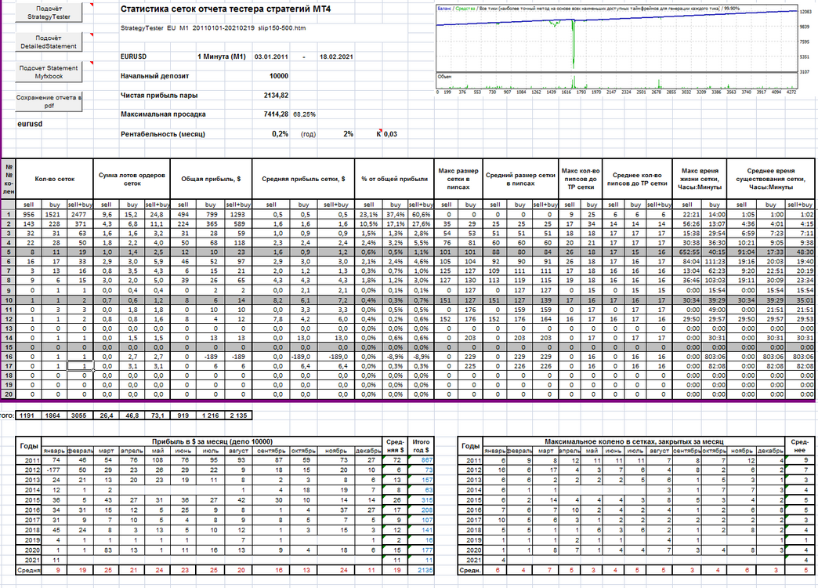This screenshot has width=818, height=588.
Task: Select the 'Итого год $' column header
Action: pyautogui.click(x=421, y=446)
